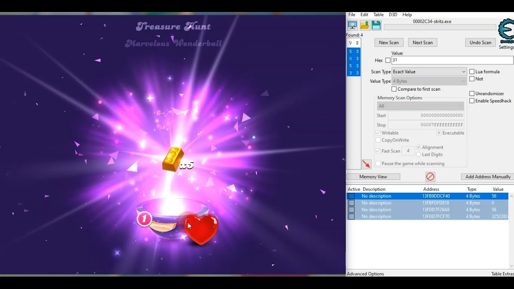This screenshot has width=514, height=289.
Task: Click the Undo Scan button
Action: pyautogui.click(x=480, y=43)
